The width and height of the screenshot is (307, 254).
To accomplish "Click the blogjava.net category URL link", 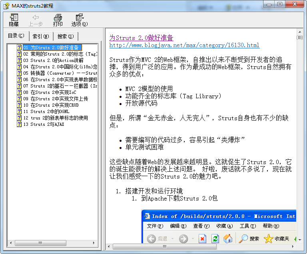I will 184,45.
